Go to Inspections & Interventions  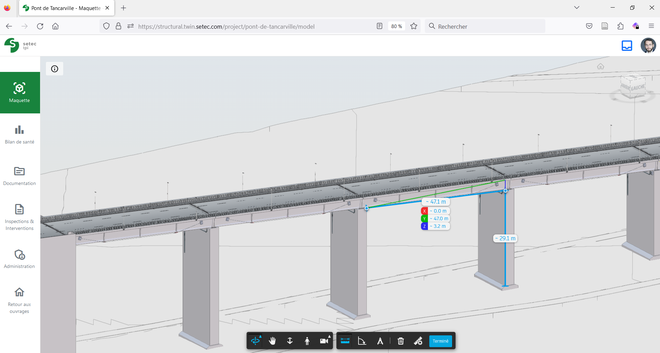pos(20,217)
